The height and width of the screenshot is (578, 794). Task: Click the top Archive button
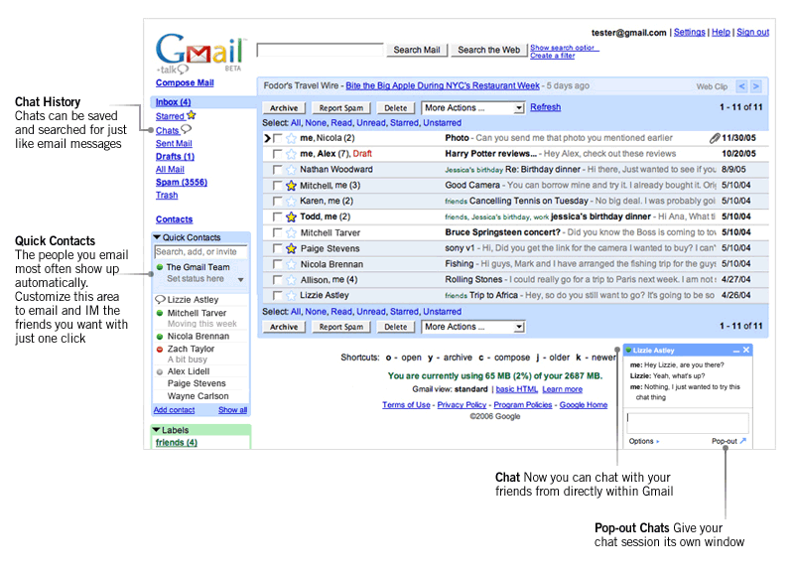(x=284, y=108)
